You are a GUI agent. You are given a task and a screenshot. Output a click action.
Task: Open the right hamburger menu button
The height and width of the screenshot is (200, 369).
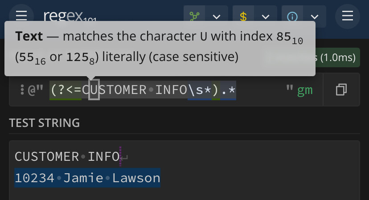pyautogui.click(x=347, y=16)
